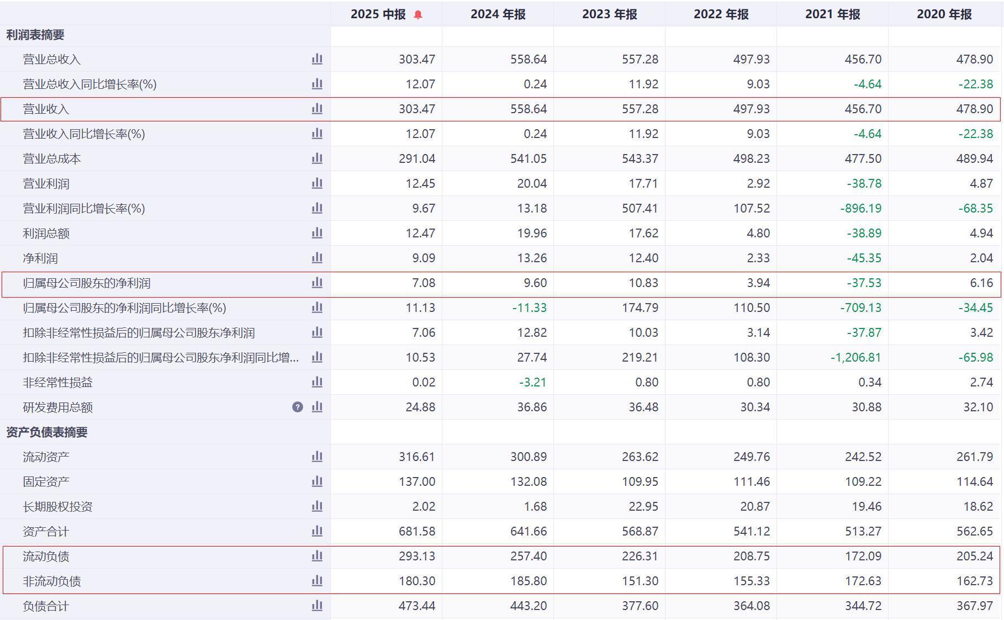Viewport: 1004px width, 620px height.
Task: Click the 利润表摘要 section heading
Action: 35,35
